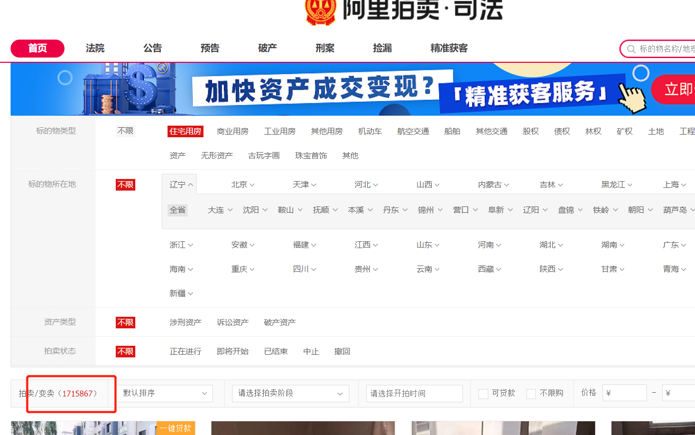Open the 破产 navigation tab
Viewport: 695px width, 435px height.
click(x=267, y=49)
